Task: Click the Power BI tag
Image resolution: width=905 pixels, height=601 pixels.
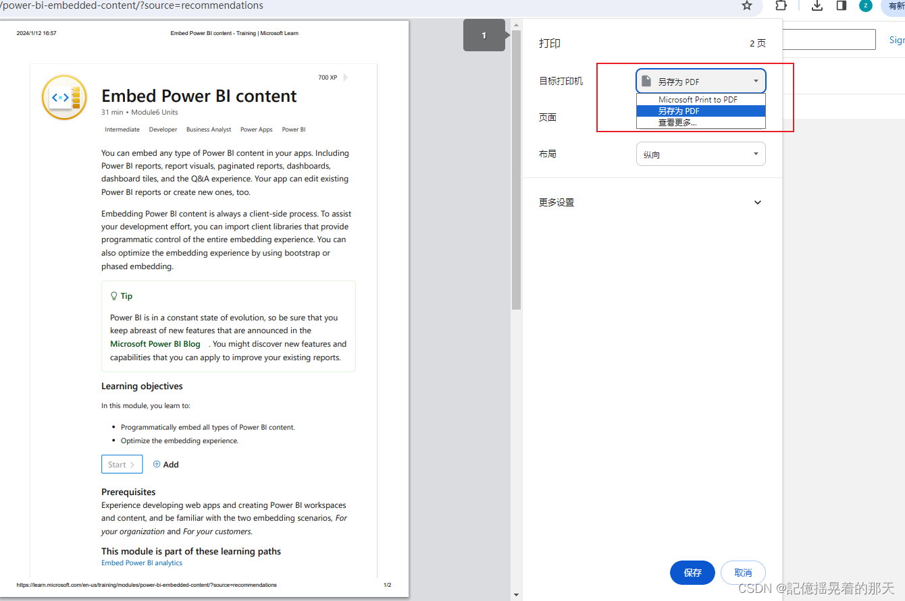Action: click(x=294, y=130)
